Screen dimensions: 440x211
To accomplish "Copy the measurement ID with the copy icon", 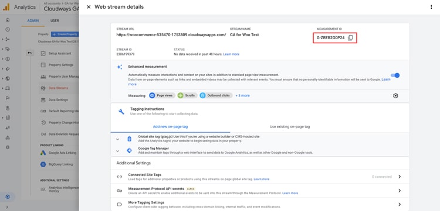I will [350, 38].
